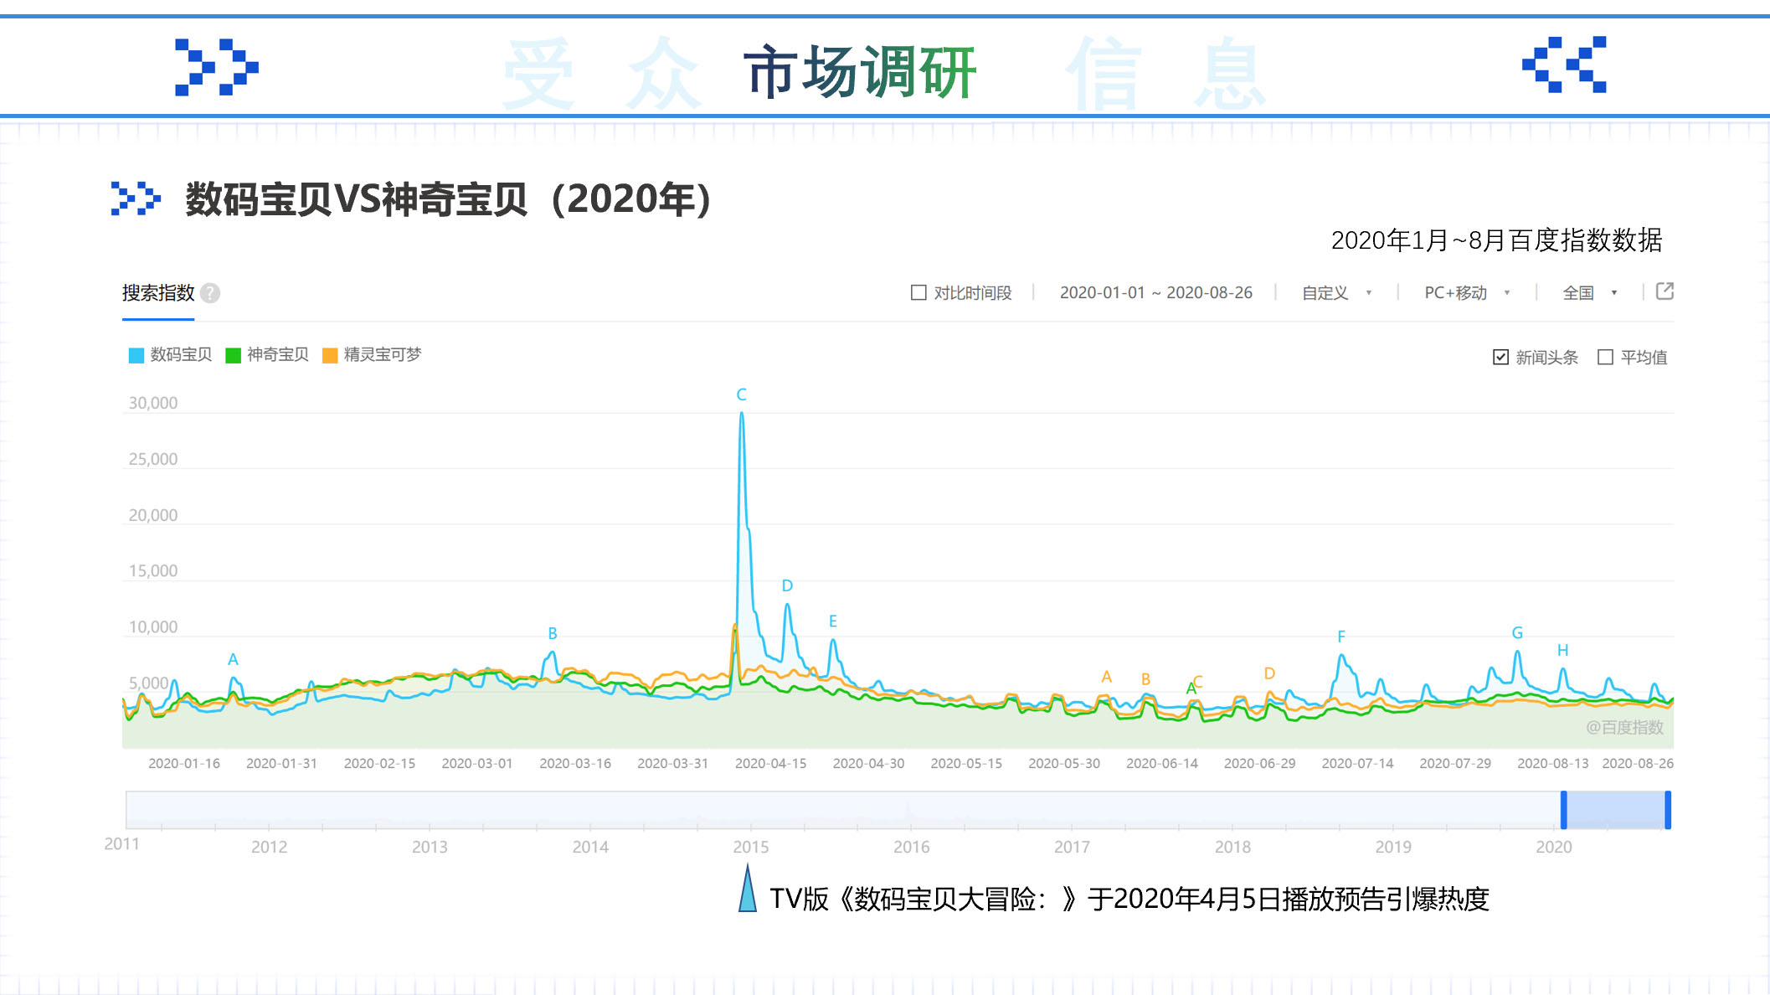The height and width of the screenshot is (995, 1770).
Task: Click 2018 on the year timeline
Action: (x=1232, y=847)
